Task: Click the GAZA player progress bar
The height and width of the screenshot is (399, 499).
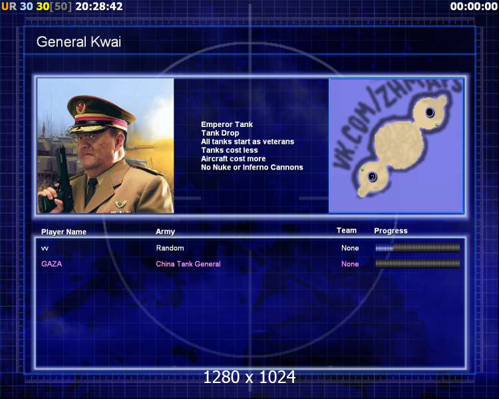Action: [418, 263]
